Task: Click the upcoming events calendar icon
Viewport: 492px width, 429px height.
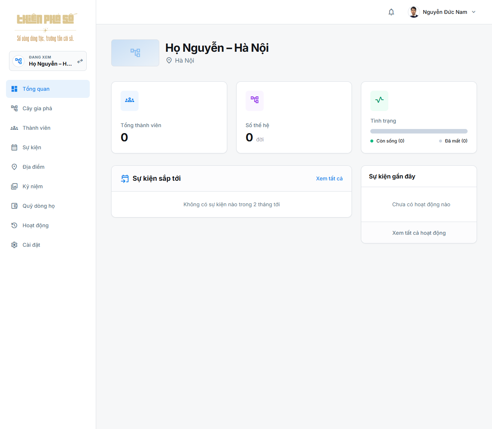Action: point(125,178)
